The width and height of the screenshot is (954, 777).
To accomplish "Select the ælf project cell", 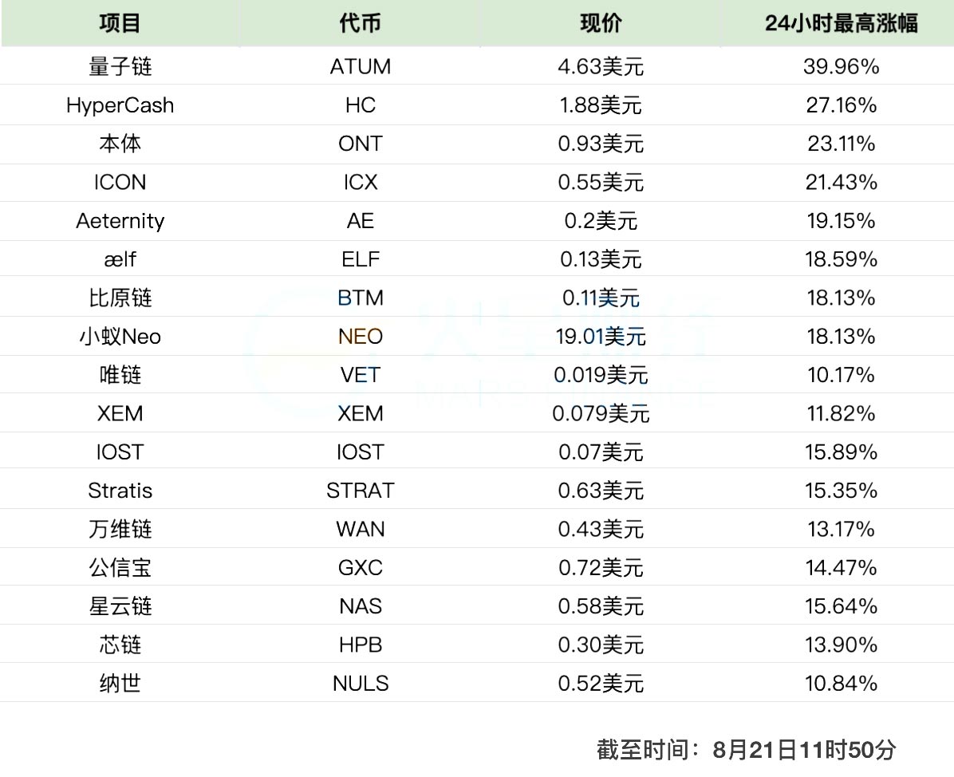I will point(120,259).
